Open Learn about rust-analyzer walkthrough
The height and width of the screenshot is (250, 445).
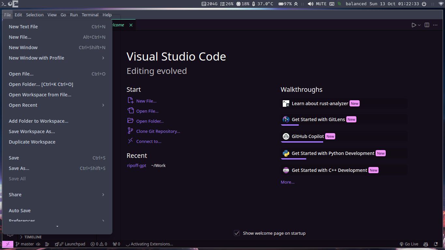[344, 104]
